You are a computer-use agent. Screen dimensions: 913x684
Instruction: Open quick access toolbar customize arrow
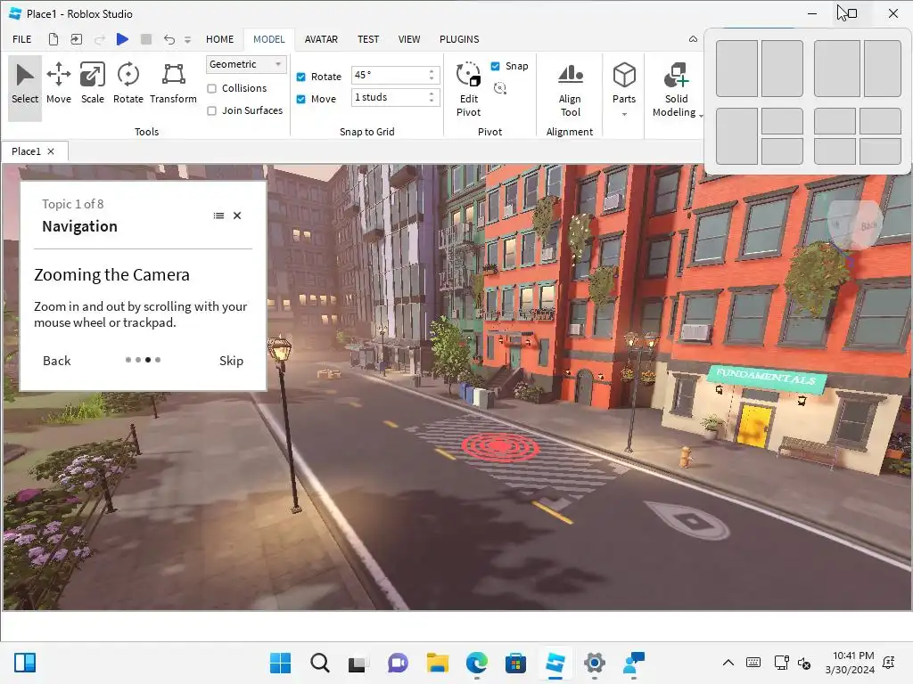187,39
